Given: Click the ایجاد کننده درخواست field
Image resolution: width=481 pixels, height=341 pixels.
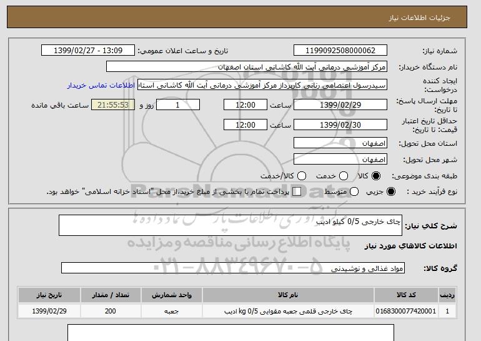Looking at the screenshot, I should click(262, 85).
